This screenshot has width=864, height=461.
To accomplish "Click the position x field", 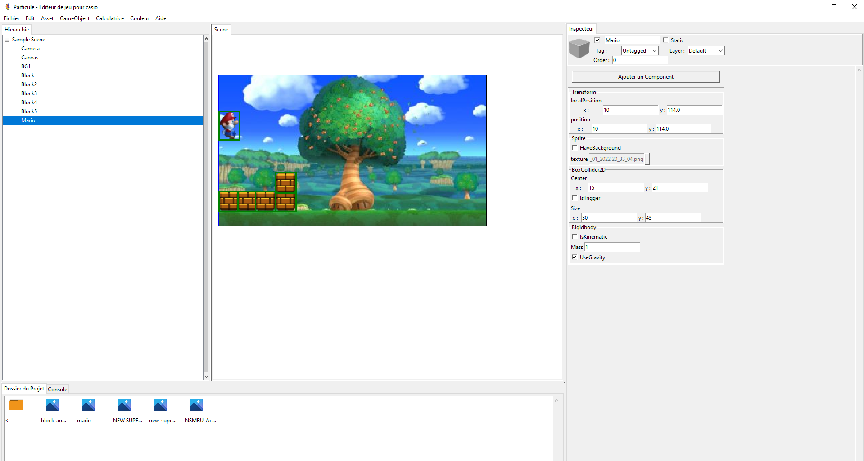I will [619, 129].
